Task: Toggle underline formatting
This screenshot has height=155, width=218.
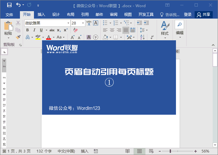Action: pyautogui.click(x=41, y=30)
